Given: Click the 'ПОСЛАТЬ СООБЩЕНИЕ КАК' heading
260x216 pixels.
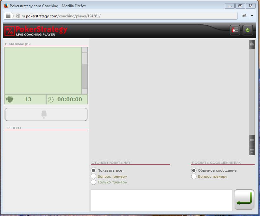Looking at the screenshot, I should click(216, 163).
